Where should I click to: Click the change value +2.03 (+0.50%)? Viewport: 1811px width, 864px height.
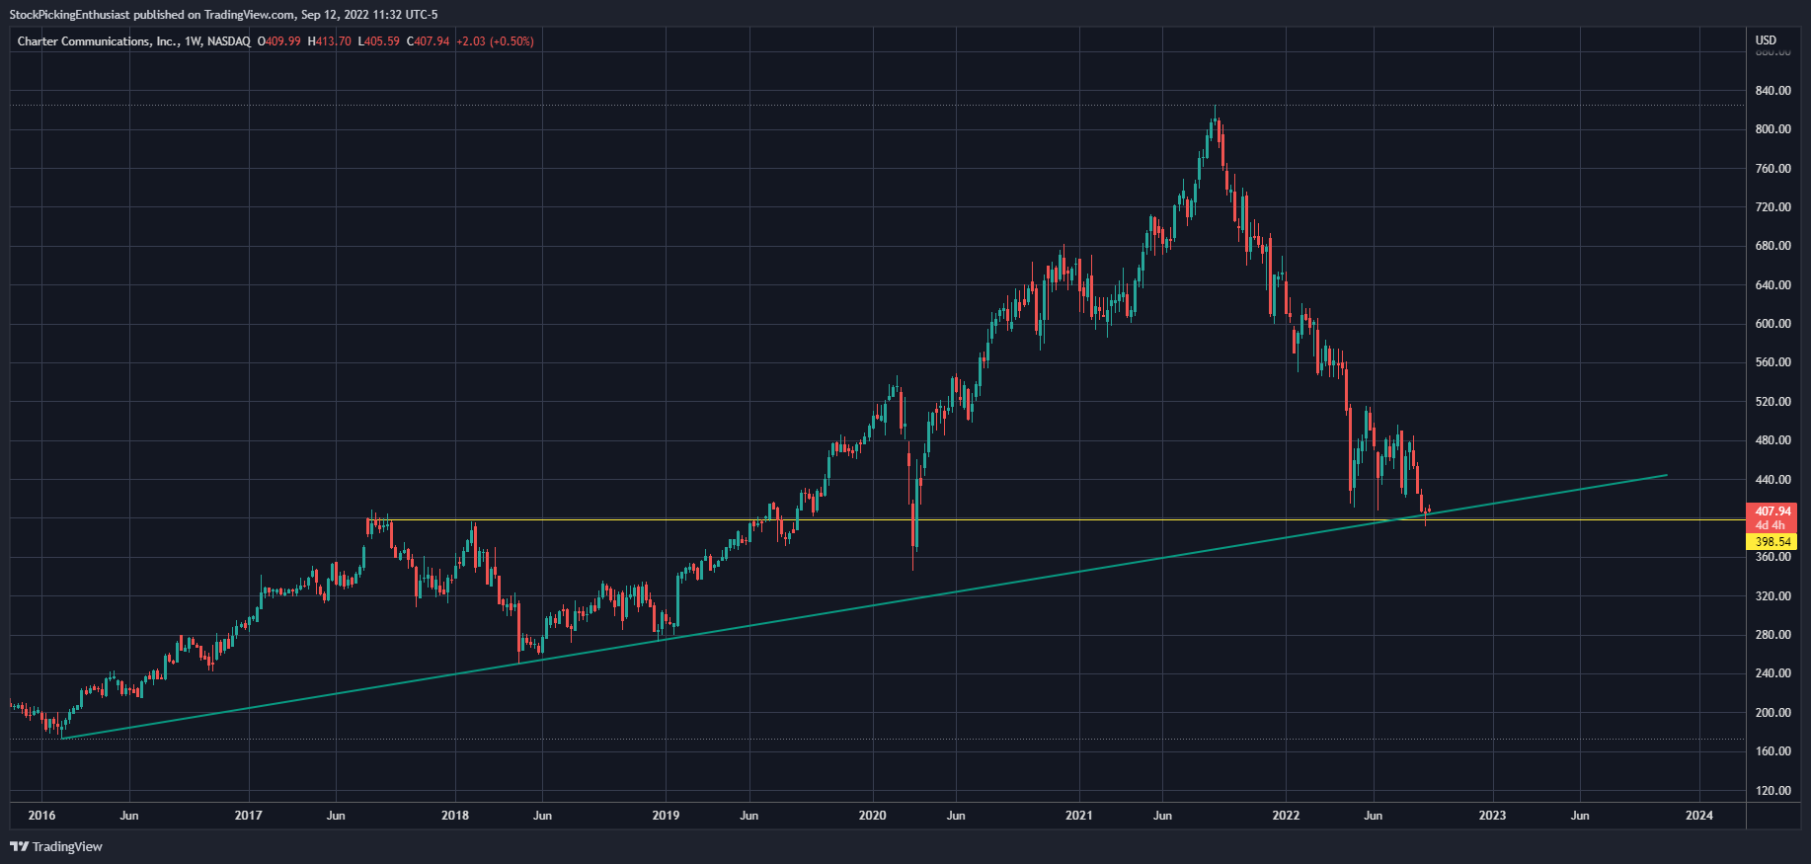click(x=495, y=41)
